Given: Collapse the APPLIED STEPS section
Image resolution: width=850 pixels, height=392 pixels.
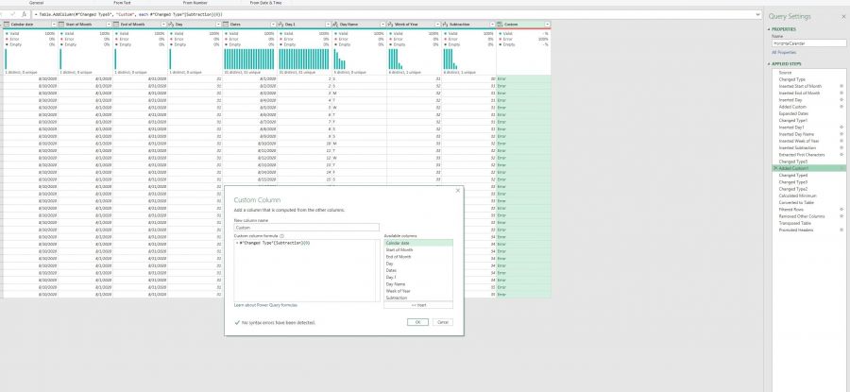Looking at the screenshot, I should 769,64.
